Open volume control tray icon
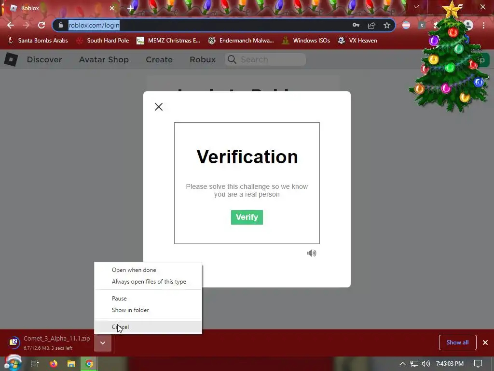 click(426, 364)
